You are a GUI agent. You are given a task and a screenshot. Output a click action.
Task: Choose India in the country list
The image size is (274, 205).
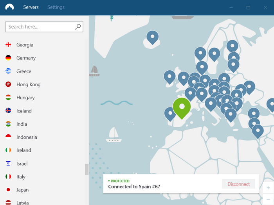click(22, 124)
